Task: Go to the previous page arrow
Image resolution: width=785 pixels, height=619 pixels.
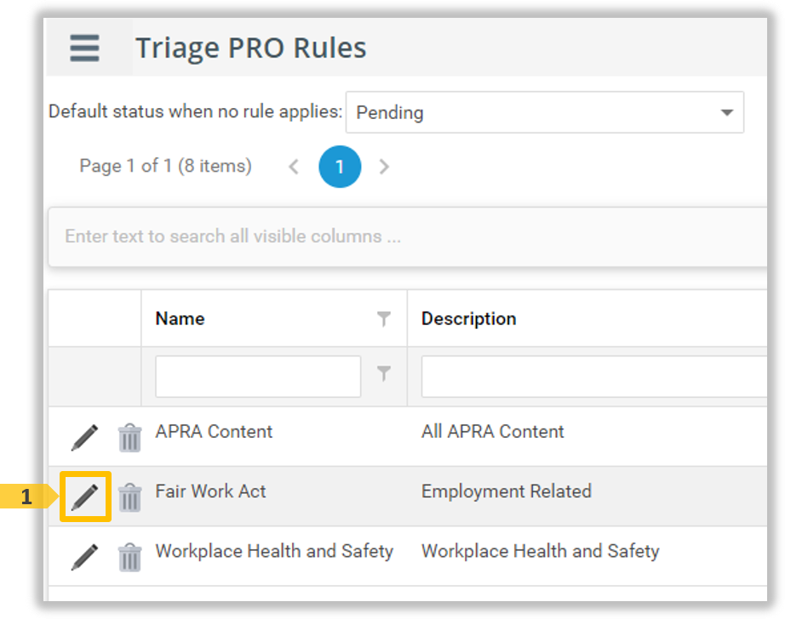Action: pyautogui.click(x=294, y=167)
